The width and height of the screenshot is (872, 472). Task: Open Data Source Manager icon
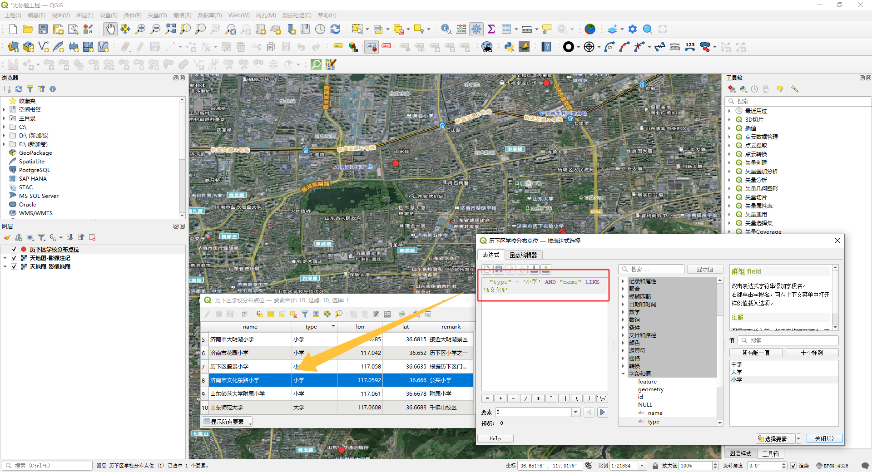point(13,47)
